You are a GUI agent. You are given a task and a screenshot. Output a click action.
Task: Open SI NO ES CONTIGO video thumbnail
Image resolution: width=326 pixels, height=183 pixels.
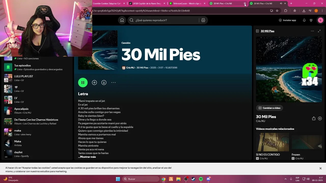click(273, 142)
